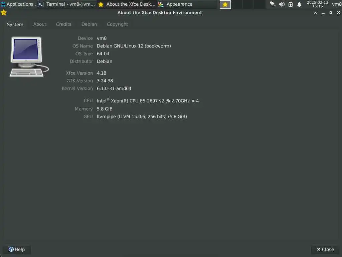Click the Kernel Version label
Screen dimensions: 342x257
click(x=77, y=88)
